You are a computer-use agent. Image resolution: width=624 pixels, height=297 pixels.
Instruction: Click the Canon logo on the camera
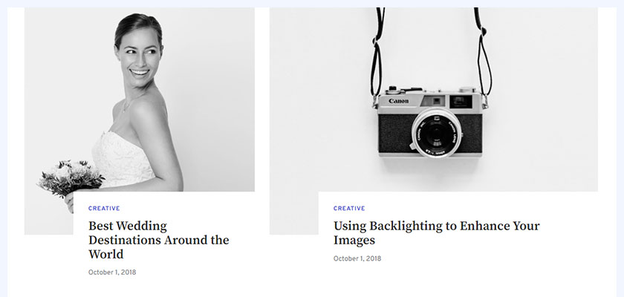point(398,101)
